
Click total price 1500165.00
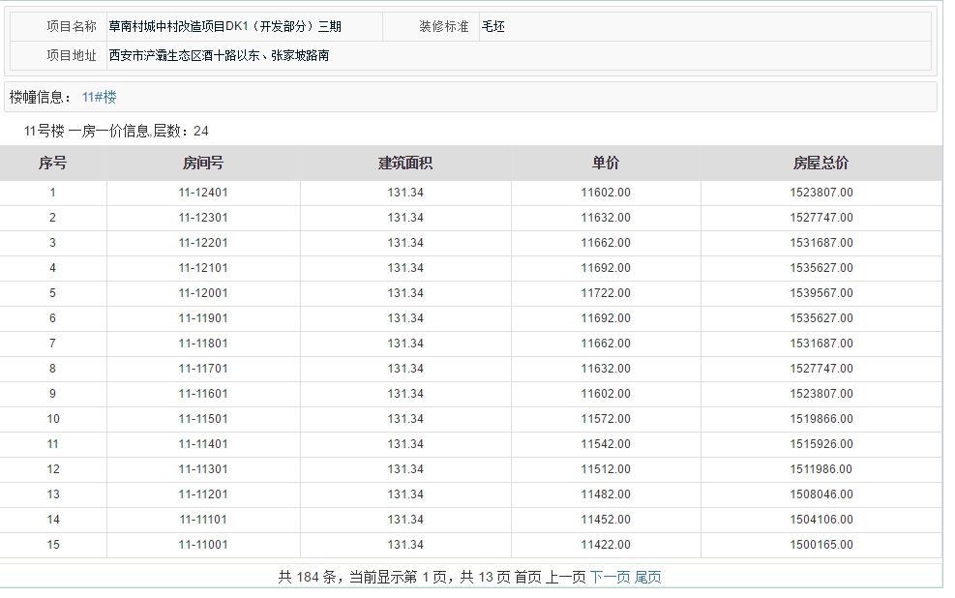[x=821, y=545]
